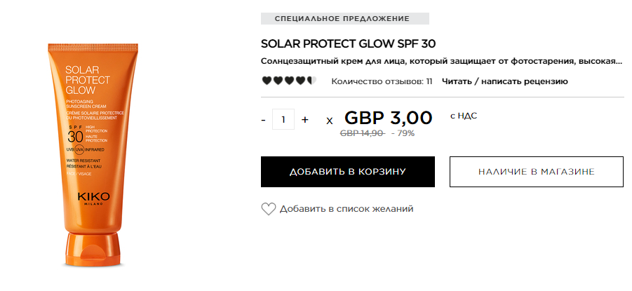Decrease quantity with the minus button

coord(264,120)
